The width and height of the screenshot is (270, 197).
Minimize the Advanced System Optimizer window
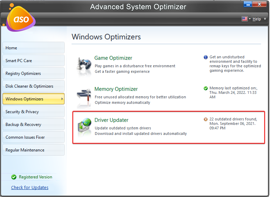point(248,4)
